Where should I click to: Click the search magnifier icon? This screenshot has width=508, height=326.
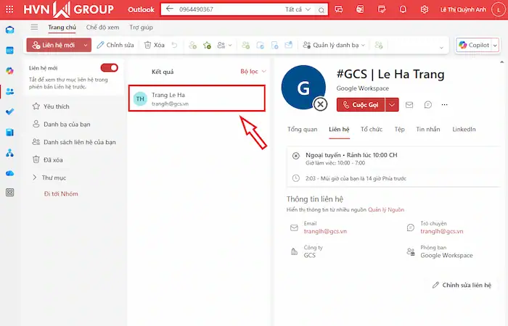(321, 9)
